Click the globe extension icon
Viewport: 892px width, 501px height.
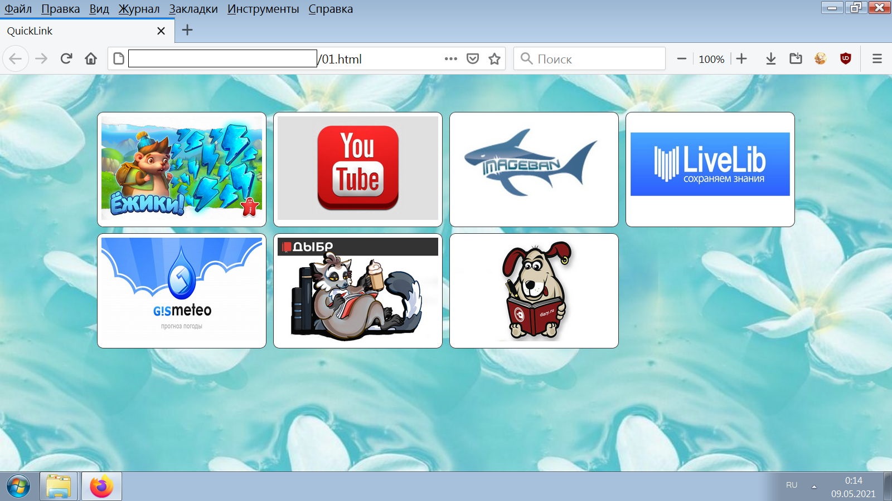[x=821, y=58]
